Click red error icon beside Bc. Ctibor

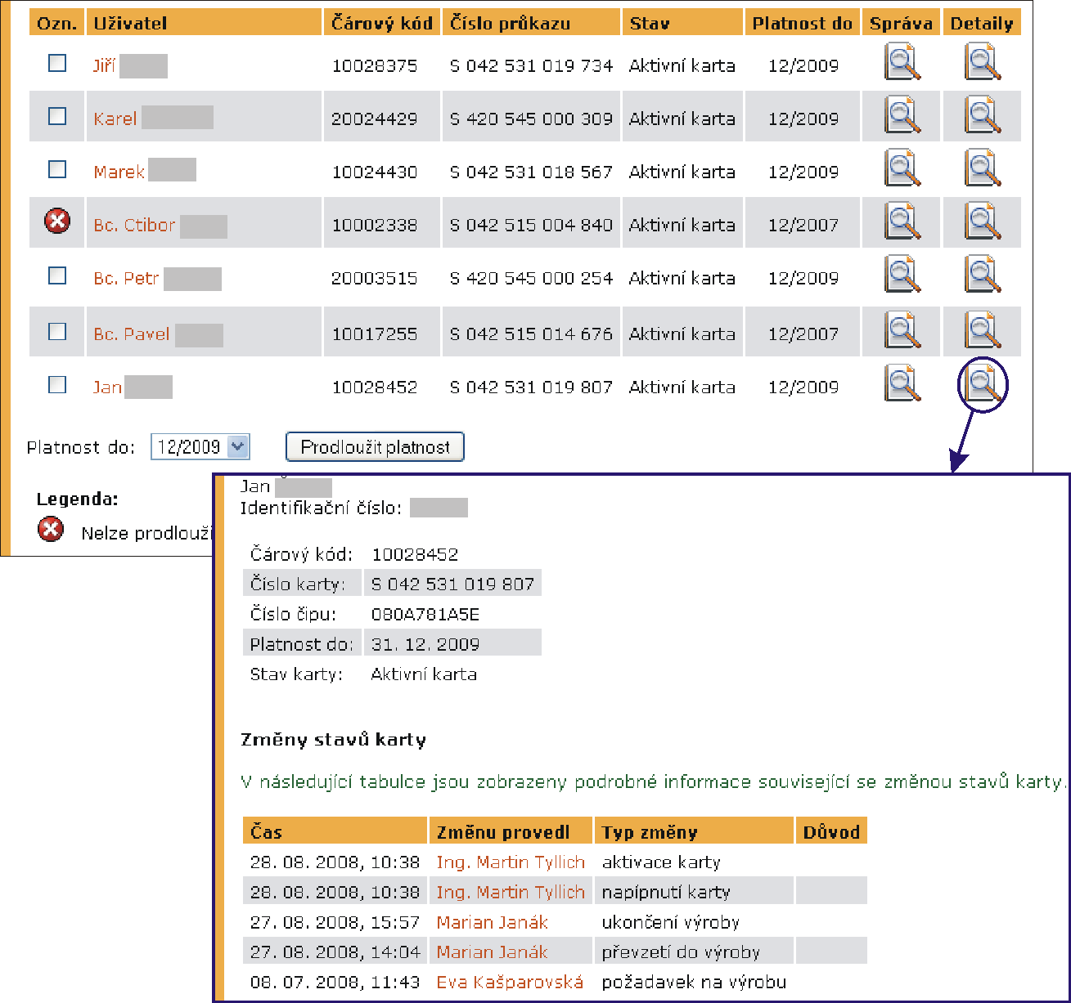[56, 221]
